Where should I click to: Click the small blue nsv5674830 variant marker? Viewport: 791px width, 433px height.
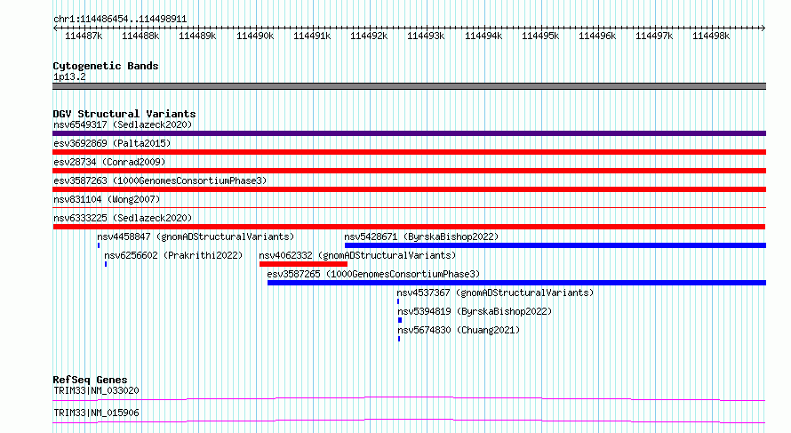pos(399,339)
